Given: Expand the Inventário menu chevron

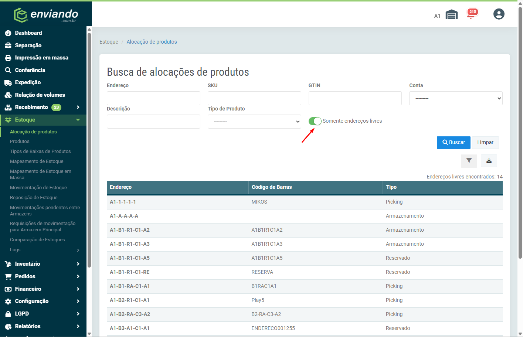Looking at the screenshot, I should tap(78, 264).
